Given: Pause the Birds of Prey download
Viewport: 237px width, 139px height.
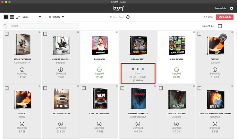Looking at the screenshot, I should [x=138, y=69].
